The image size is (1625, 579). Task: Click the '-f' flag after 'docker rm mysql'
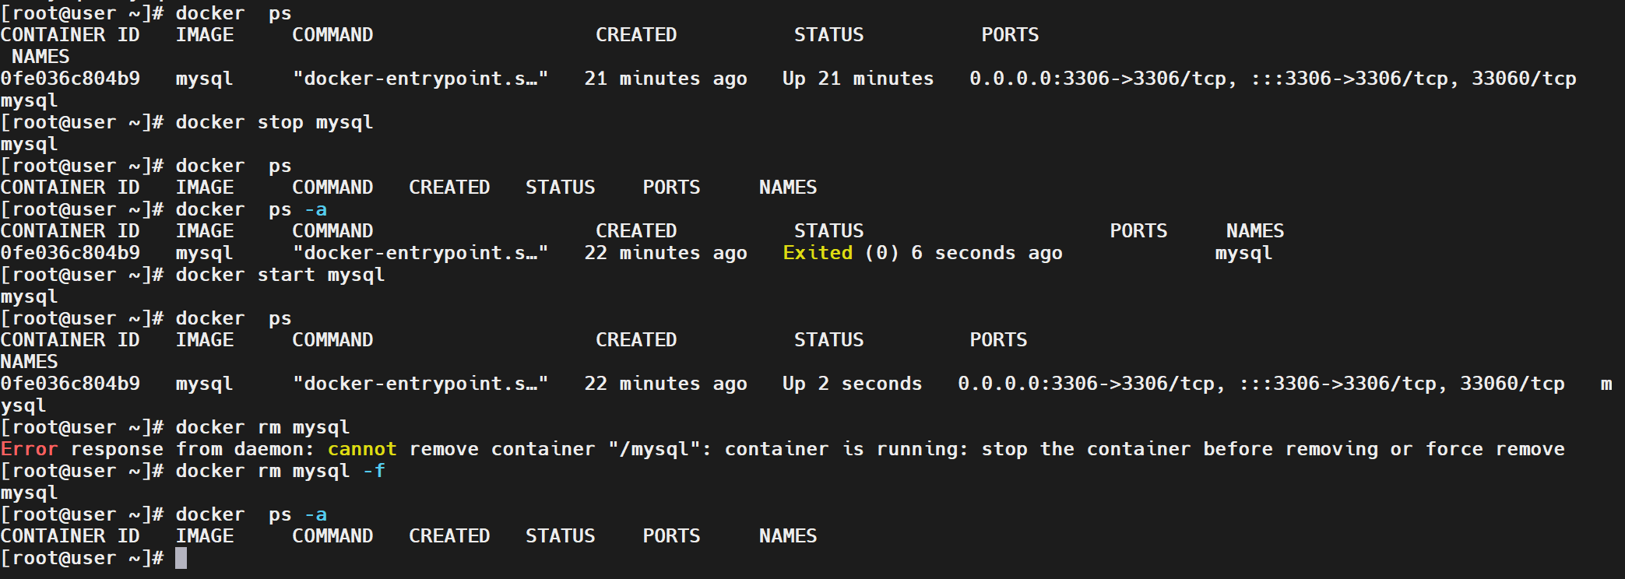coord(374,471)
